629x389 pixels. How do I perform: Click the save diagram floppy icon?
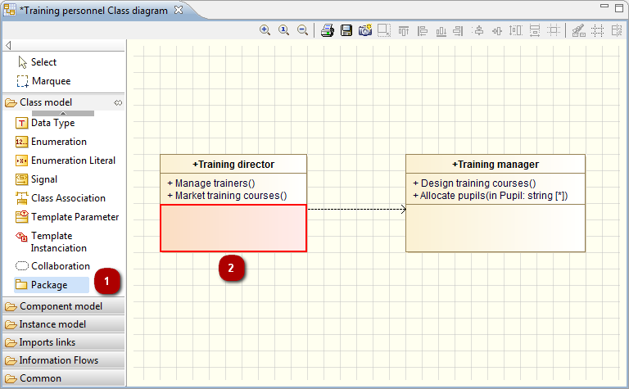coord(346,30)
